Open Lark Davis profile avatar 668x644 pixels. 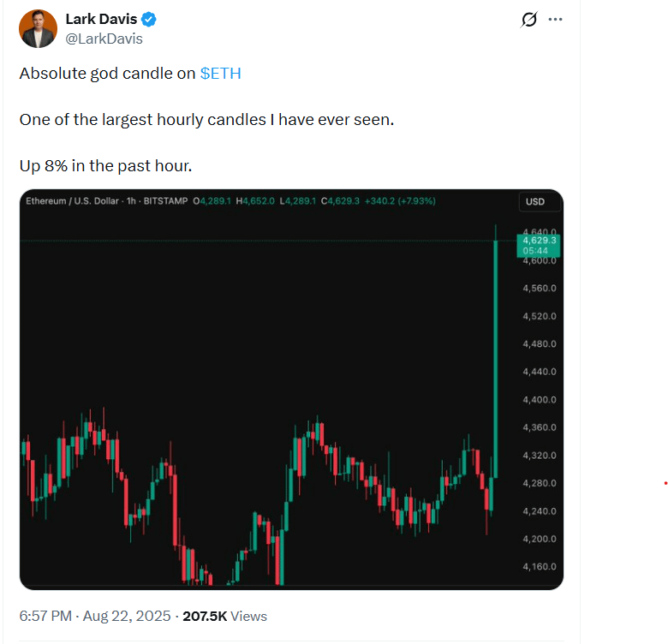tap(38, 28)
